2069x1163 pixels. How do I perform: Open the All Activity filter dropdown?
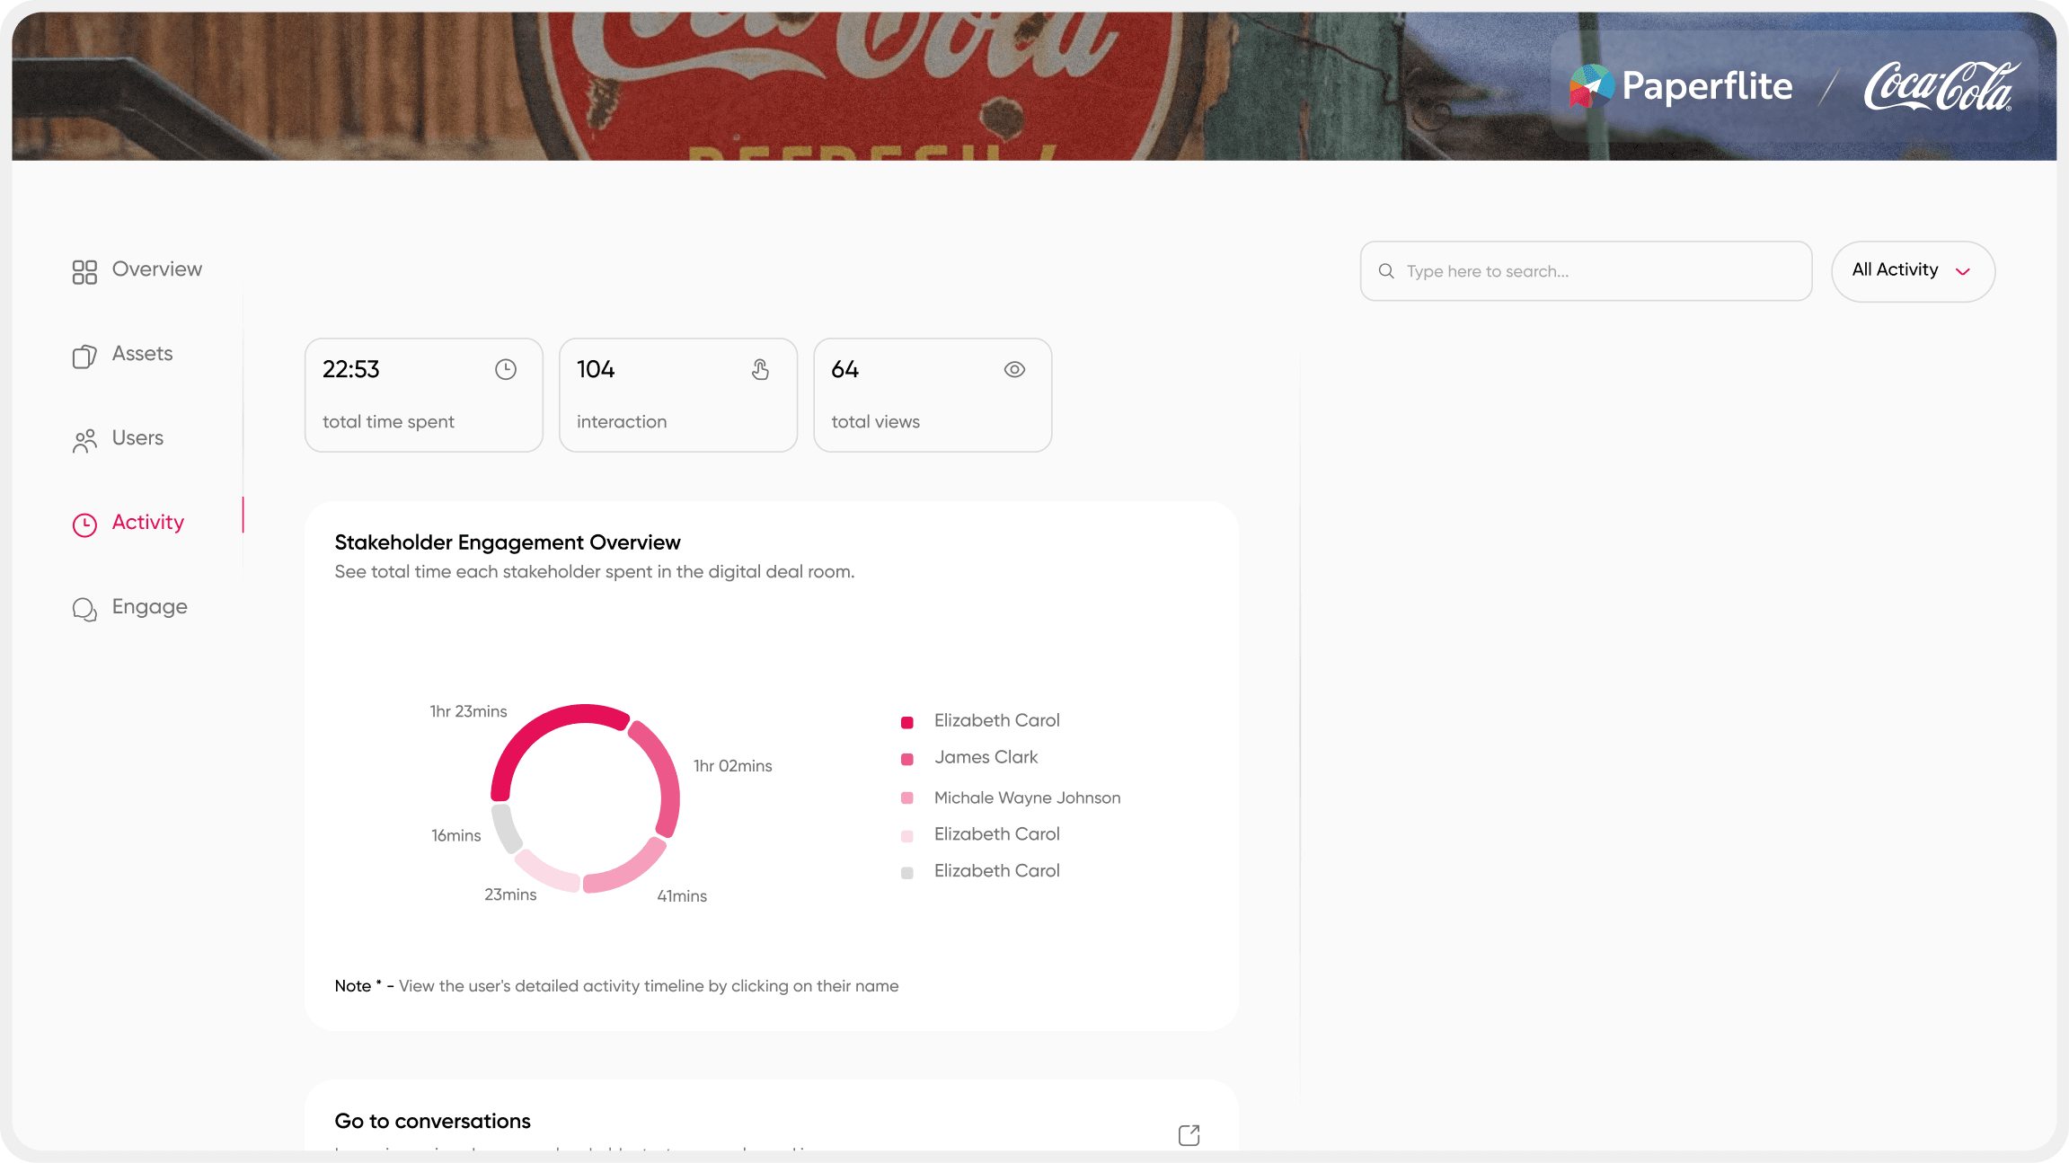click(1913, 270)
